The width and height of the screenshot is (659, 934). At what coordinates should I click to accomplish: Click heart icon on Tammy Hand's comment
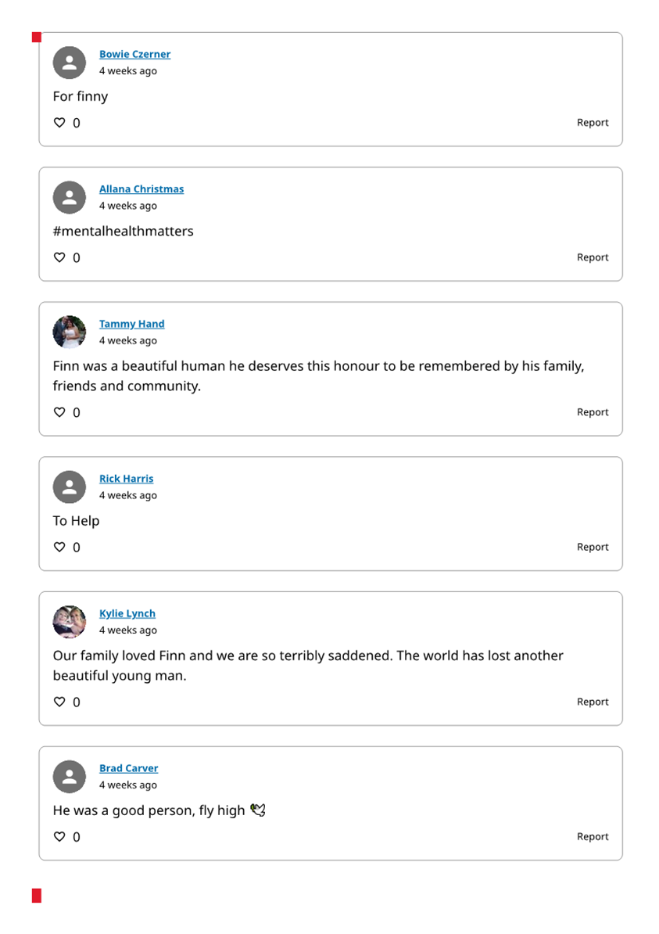click(59, 412)
